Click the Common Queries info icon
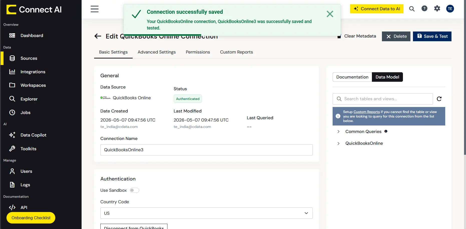466x229 pixels. pyautogui.click(x=386, y=131)
